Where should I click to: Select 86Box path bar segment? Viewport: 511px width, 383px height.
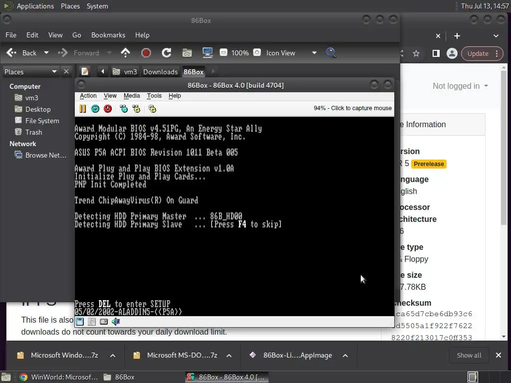click(193, 72)
